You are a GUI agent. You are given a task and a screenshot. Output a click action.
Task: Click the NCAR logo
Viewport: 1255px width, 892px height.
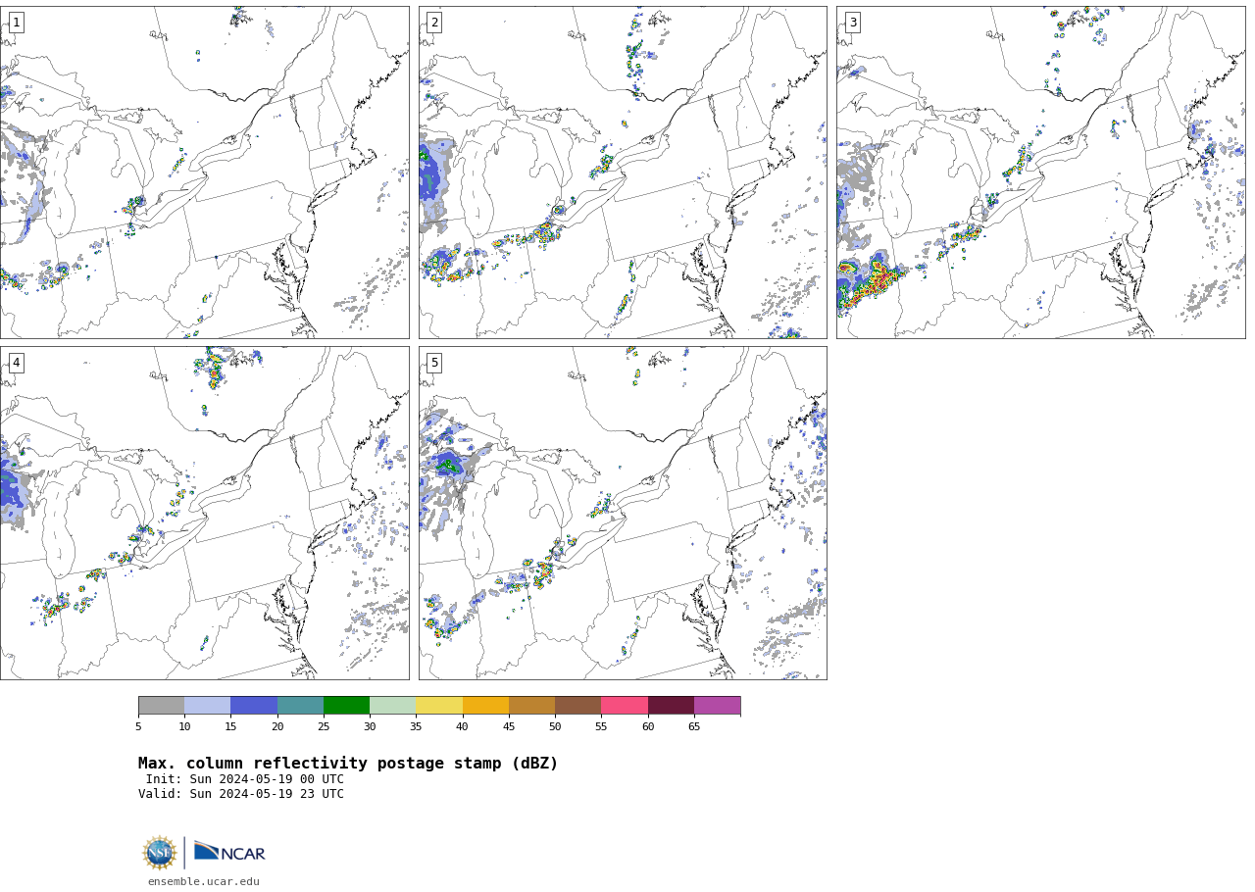pyautogui.click(x=229, y=853)
